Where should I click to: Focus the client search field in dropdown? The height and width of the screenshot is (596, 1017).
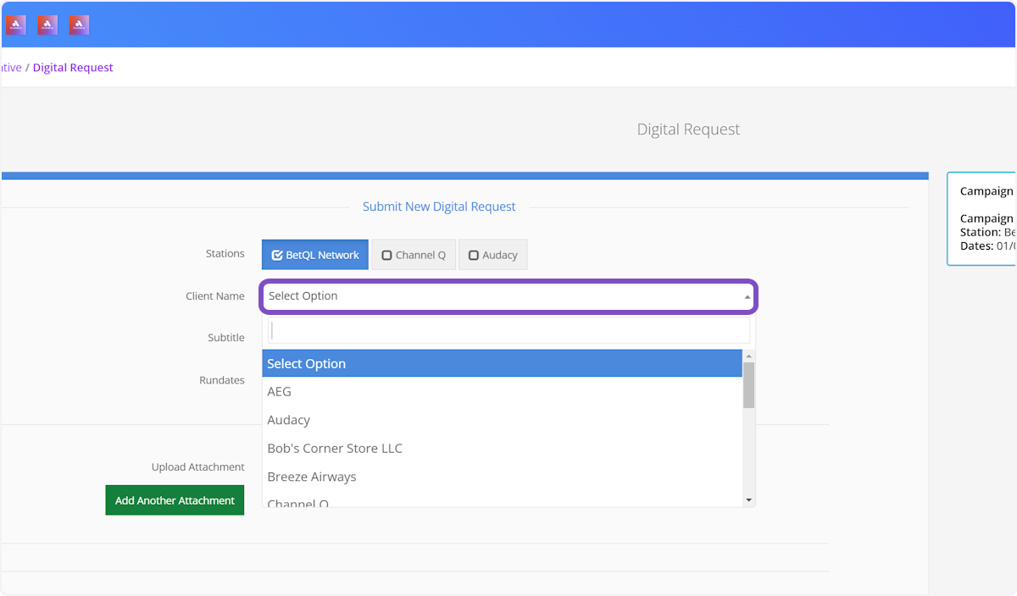508,330
